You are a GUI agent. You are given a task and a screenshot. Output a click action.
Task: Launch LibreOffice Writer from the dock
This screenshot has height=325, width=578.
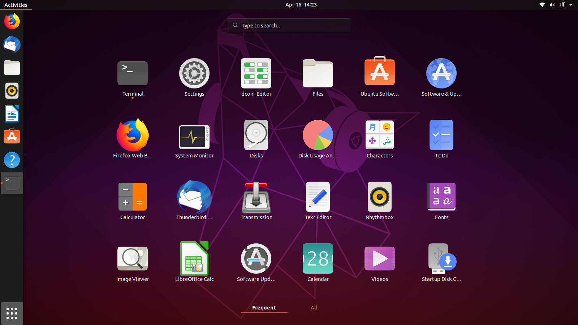(x=12, y=114)
